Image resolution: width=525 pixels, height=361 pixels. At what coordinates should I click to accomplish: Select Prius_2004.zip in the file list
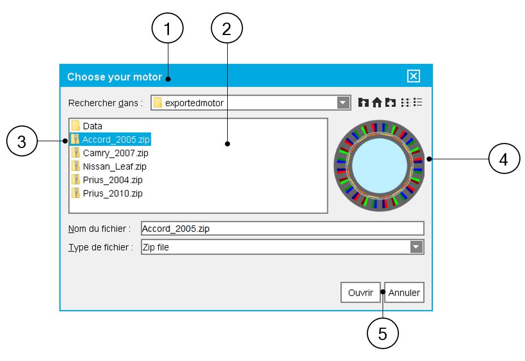[x=112, y=180]
